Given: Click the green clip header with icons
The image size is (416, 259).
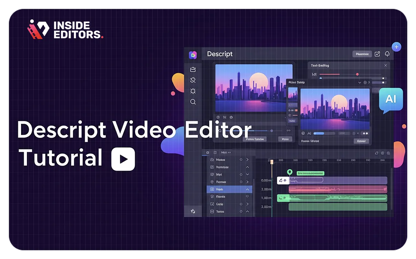Looking at the screenshot, I should [283, 198].
